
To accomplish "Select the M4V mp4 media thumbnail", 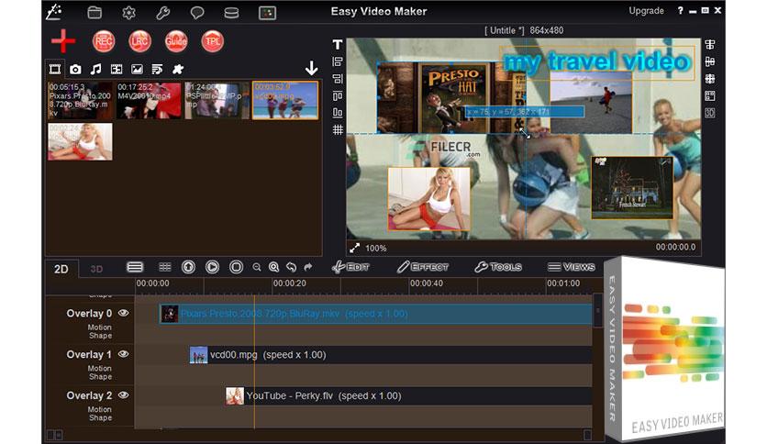I will pos(149,100).
